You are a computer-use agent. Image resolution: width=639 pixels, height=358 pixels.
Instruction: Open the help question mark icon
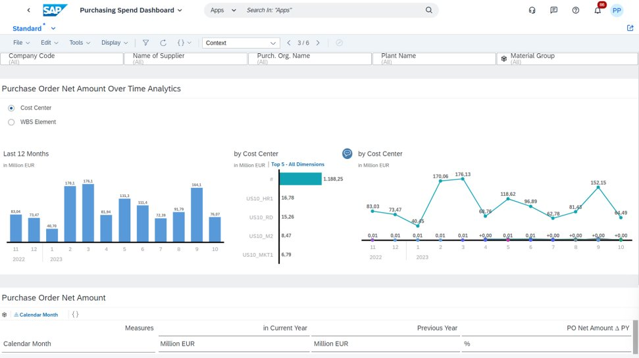click(576, 11)
